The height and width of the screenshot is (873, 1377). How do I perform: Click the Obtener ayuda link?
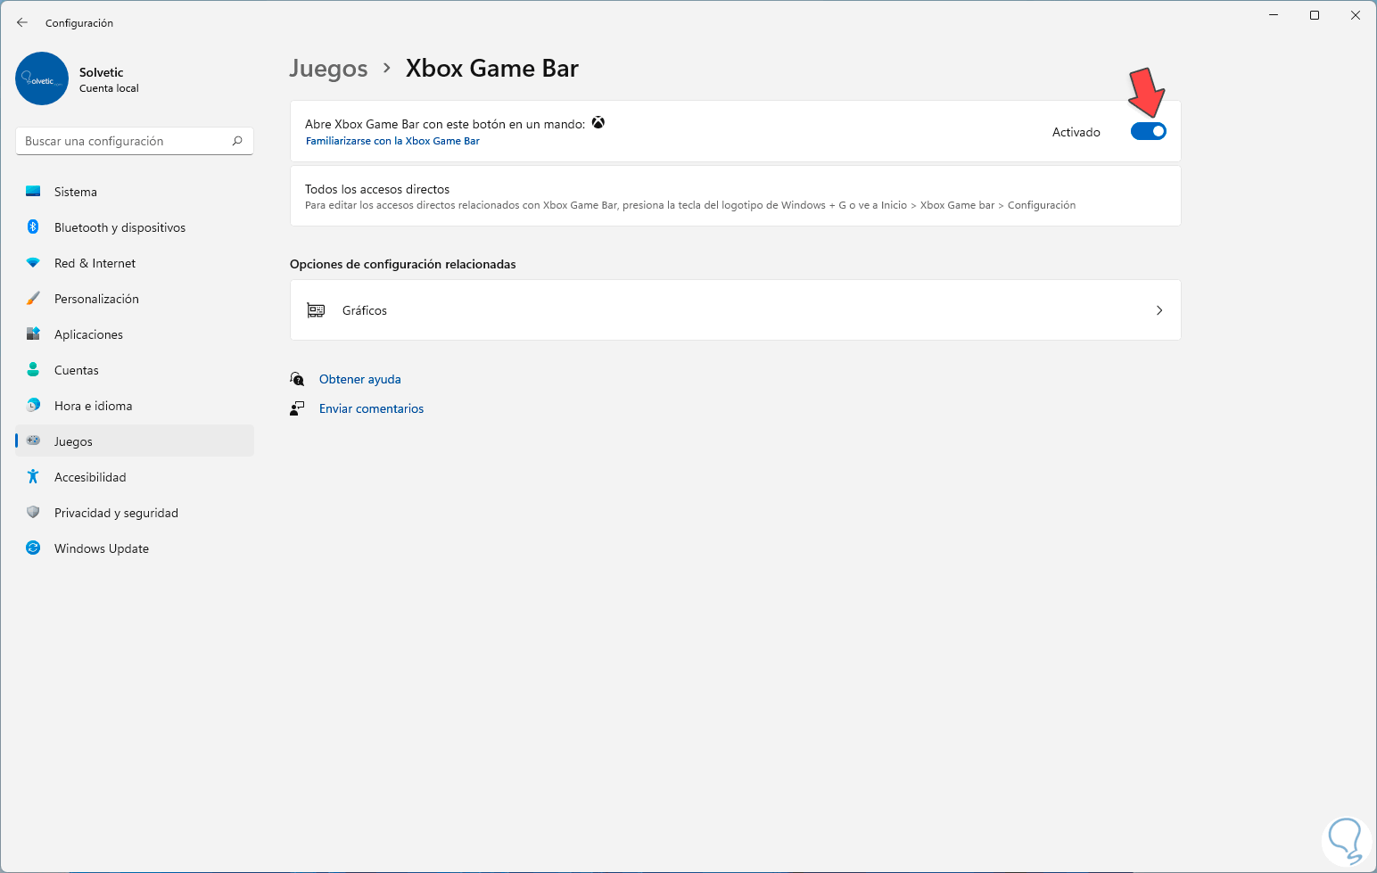tap(360, 379)
